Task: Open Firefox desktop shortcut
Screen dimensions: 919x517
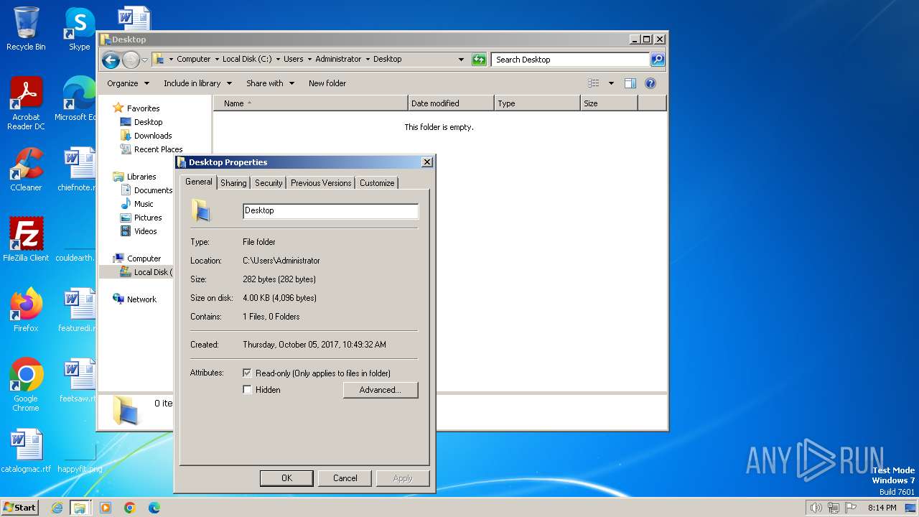Action: pyautogui.click(x=26, y=310)
